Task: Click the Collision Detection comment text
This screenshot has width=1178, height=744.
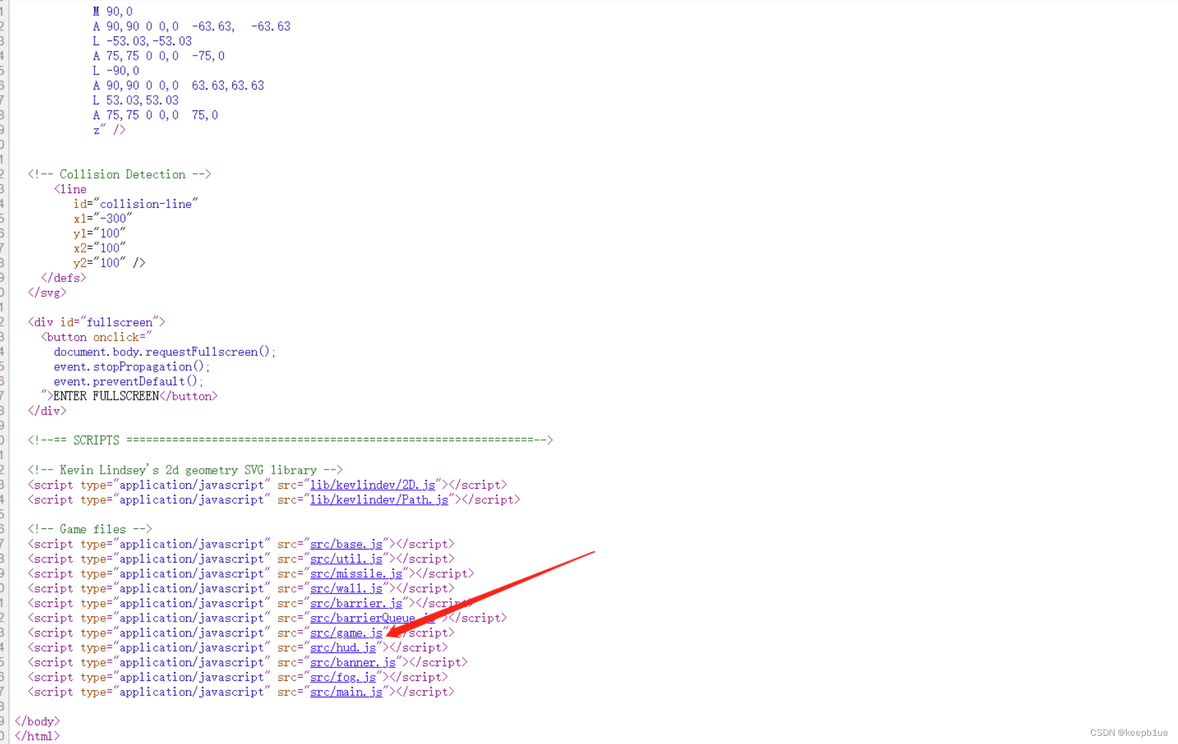Action: click(x=119, y=174)
